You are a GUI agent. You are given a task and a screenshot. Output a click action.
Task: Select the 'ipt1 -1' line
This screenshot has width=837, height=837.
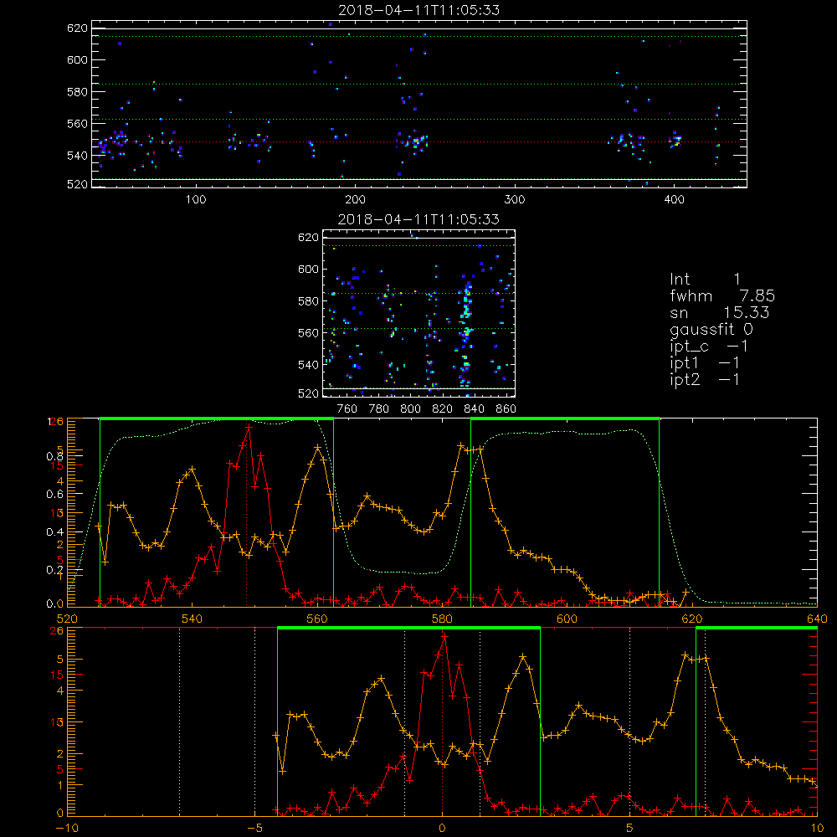[705, 363]
